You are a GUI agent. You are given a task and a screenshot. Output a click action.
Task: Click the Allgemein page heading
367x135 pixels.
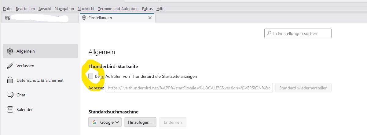102,52
